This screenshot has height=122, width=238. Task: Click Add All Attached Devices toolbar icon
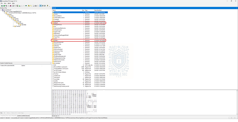click(4, 6)
